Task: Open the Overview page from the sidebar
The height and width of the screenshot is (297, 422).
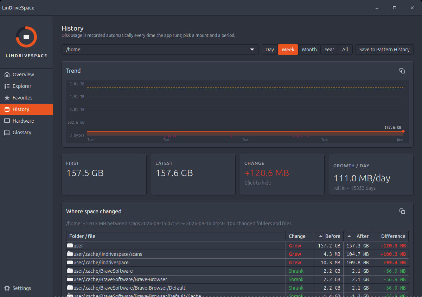Action: coord(26,75)
